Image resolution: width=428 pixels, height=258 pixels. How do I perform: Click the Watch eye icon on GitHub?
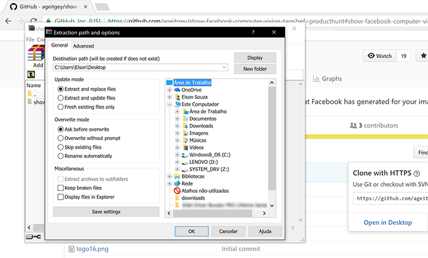tap(371, 56)
